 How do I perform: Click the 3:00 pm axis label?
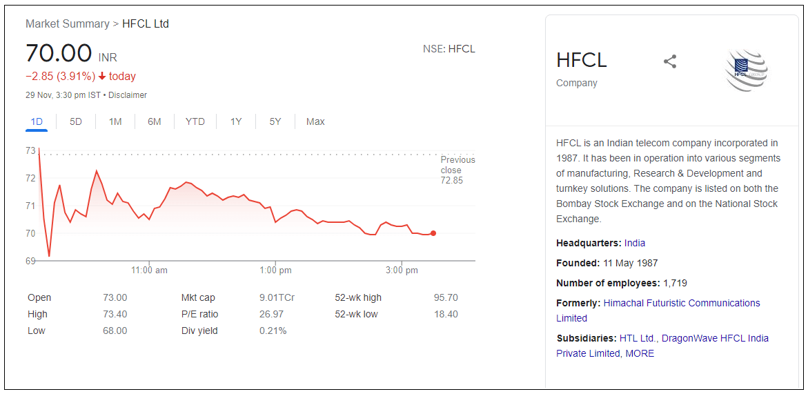pos(402,270)
